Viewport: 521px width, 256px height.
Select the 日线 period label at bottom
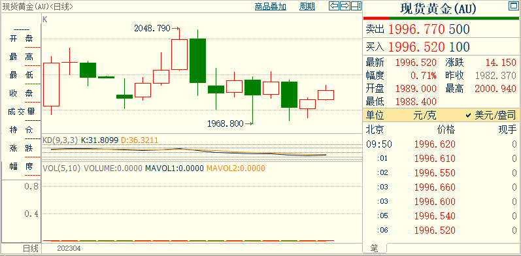coord(30,248)
